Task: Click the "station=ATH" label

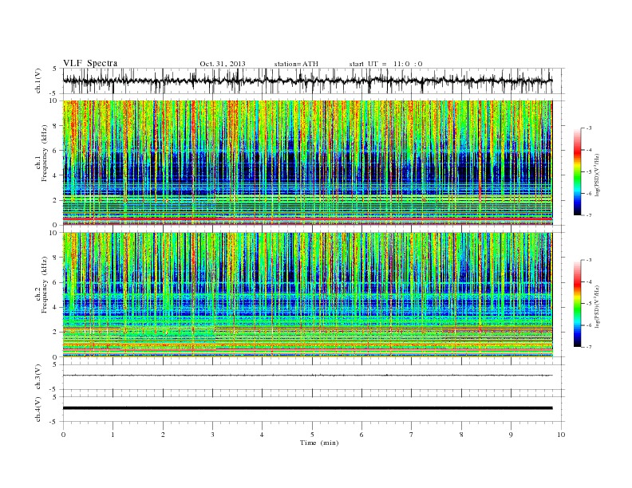Action: click(296, 64)
